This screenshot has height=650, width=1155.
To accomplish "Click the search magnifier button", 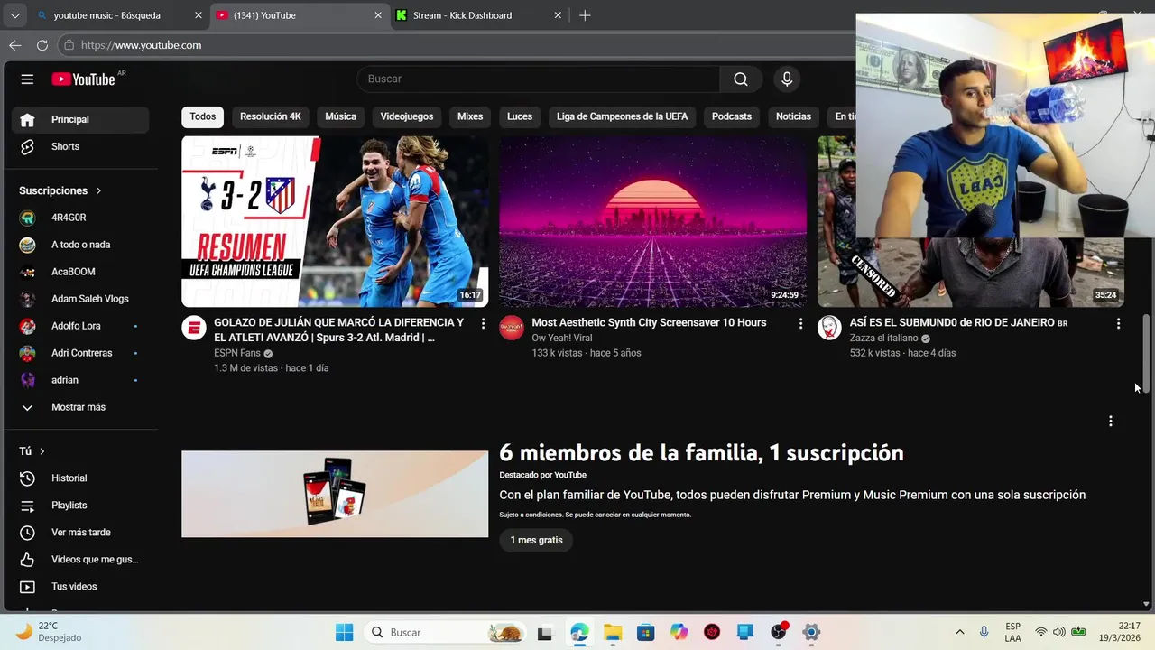I will coord(741,79).
